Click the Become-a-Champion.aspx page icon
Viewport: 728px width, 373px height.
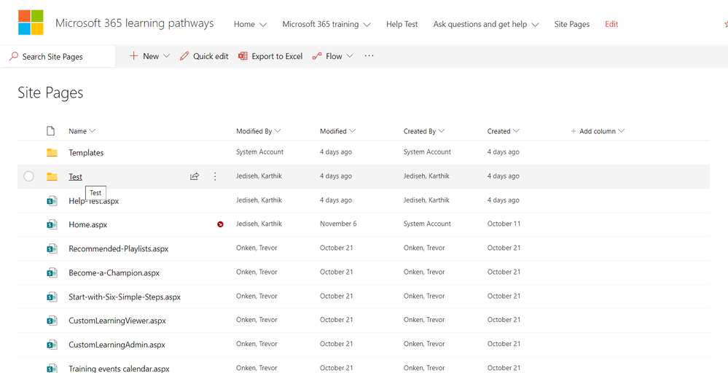pos(52,272)
